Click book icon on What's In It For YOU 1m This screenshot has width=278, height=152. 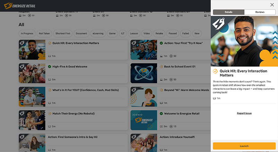pos(50,103)
